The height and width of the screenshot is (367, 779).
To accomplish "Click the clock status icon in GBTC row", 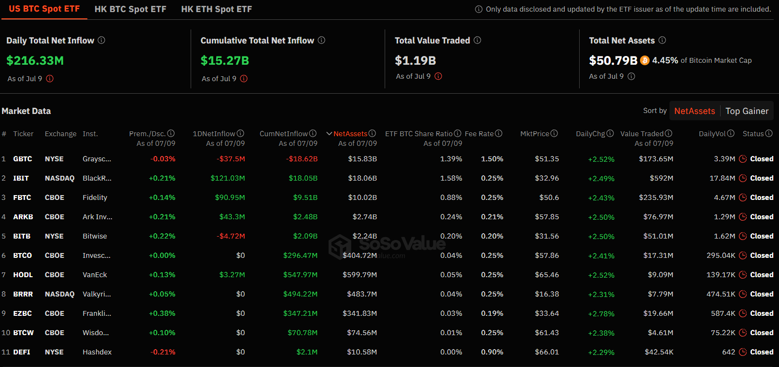I will pos(743,159).
